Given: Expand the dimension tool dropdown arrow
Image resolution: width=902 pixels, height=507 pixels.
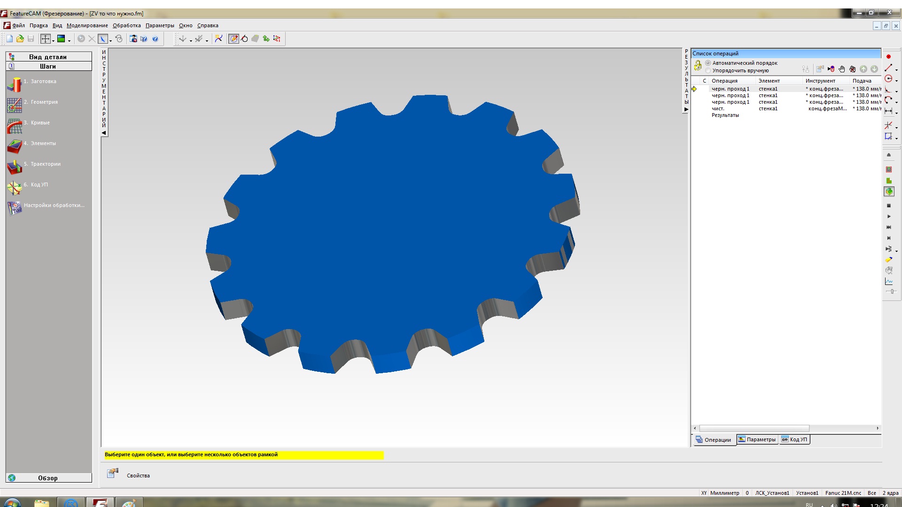Looking at the screenshot, I should (x=896, y=113).
